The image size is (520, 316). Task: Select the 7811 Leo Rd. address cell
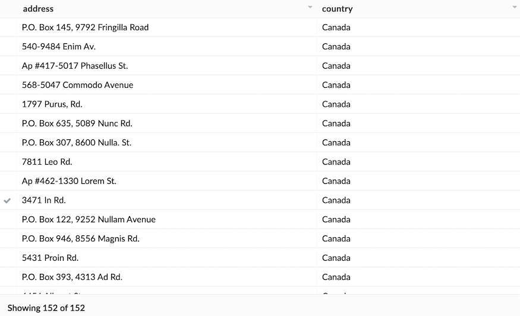click(47, 162)
